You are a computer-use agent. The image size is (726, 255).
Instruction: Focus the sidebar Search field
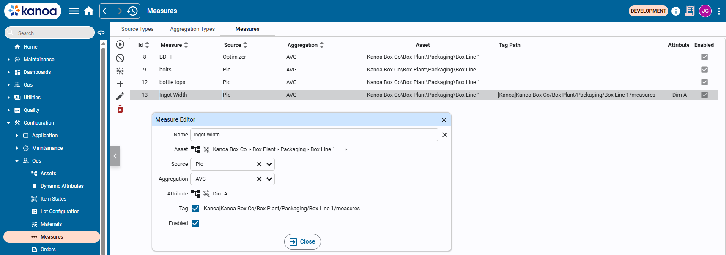(49, 33)
